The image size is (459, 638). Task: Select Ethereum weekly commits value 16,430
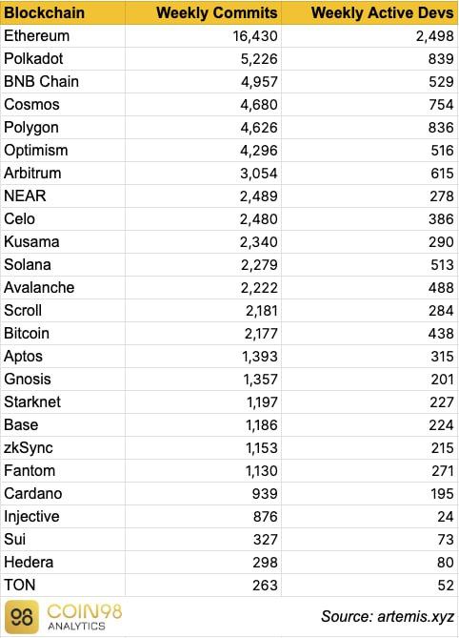click(255, 36)
